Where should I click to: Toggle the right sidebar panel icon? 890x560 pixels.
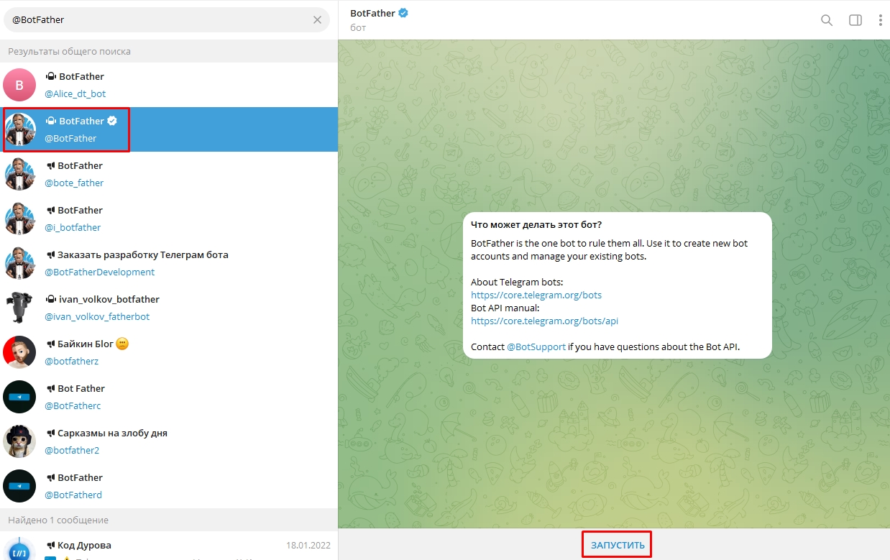[x=855, y=20]
